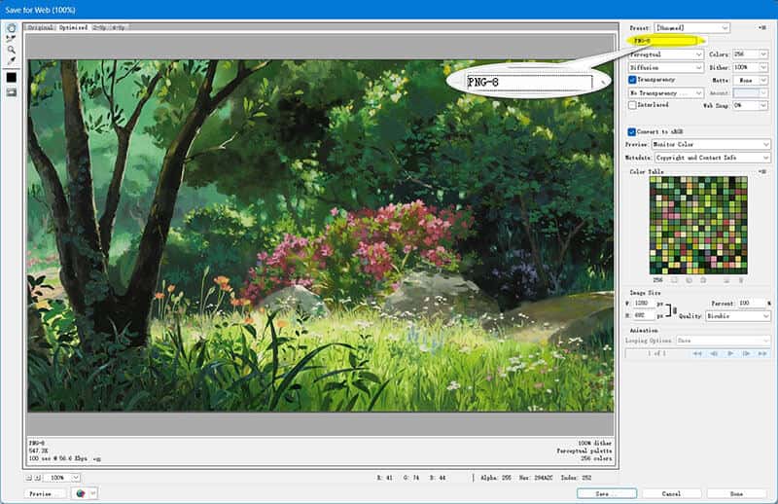Disable the Transparency checkbox

click(632, 80)
